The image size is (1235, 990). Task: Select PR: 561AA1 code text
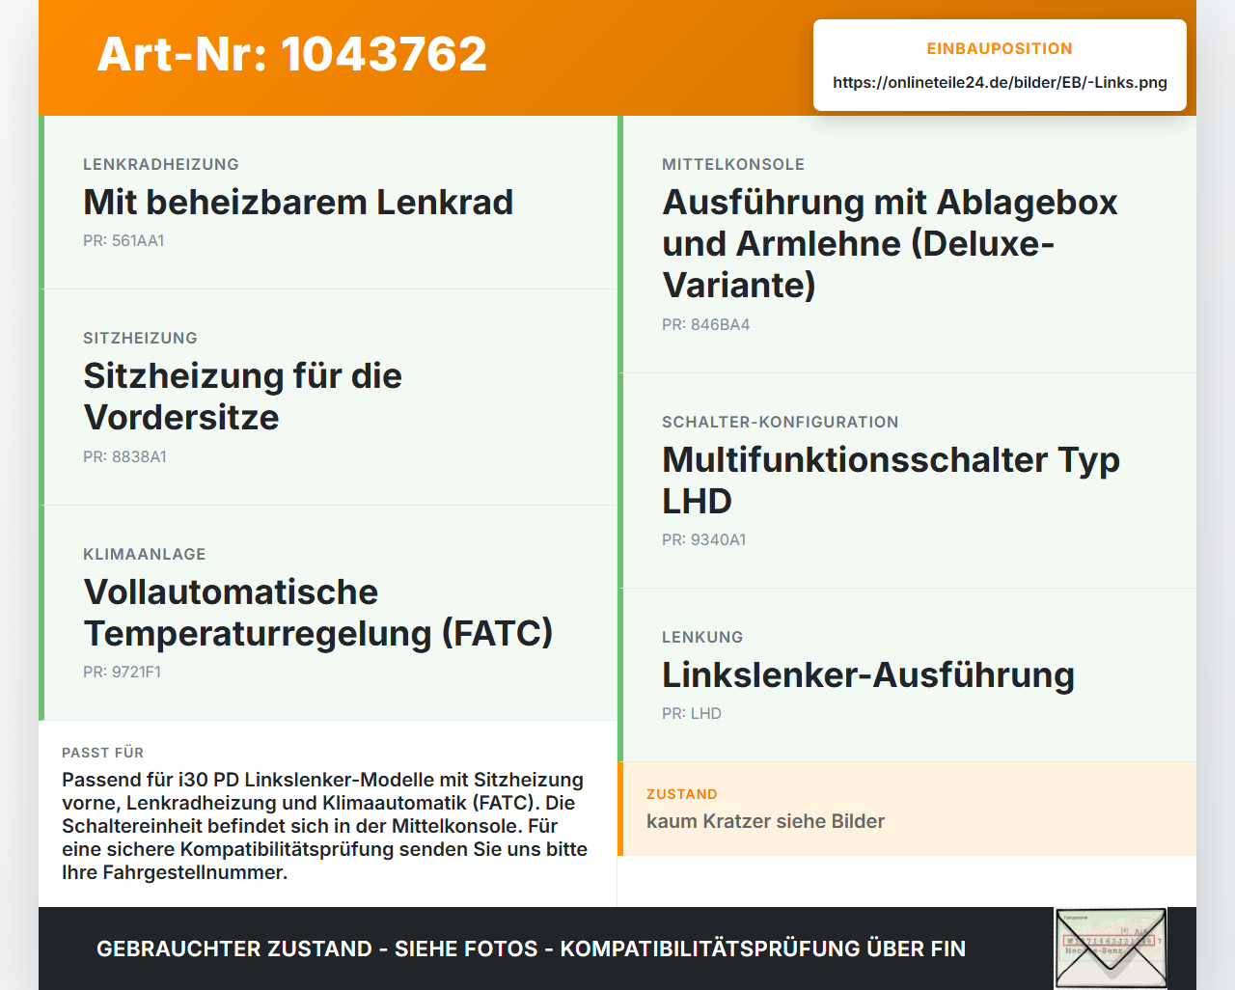point(123,240)
